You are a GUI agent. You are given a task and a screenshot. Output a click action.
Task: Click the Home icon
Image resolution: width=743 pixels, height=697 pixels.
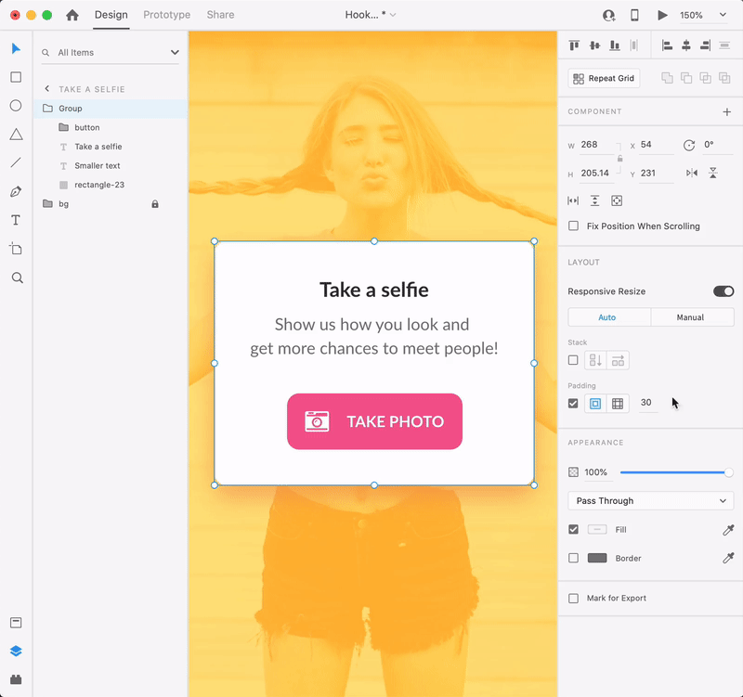click(x=72, y=16)
